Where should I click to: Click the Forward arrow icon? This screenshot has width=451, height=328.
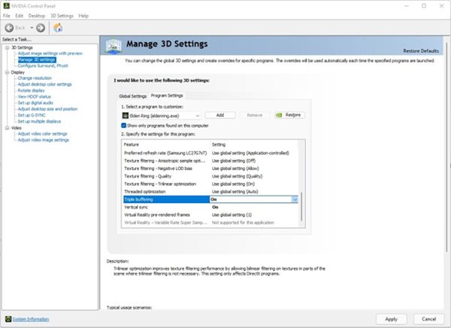(41, 28)
